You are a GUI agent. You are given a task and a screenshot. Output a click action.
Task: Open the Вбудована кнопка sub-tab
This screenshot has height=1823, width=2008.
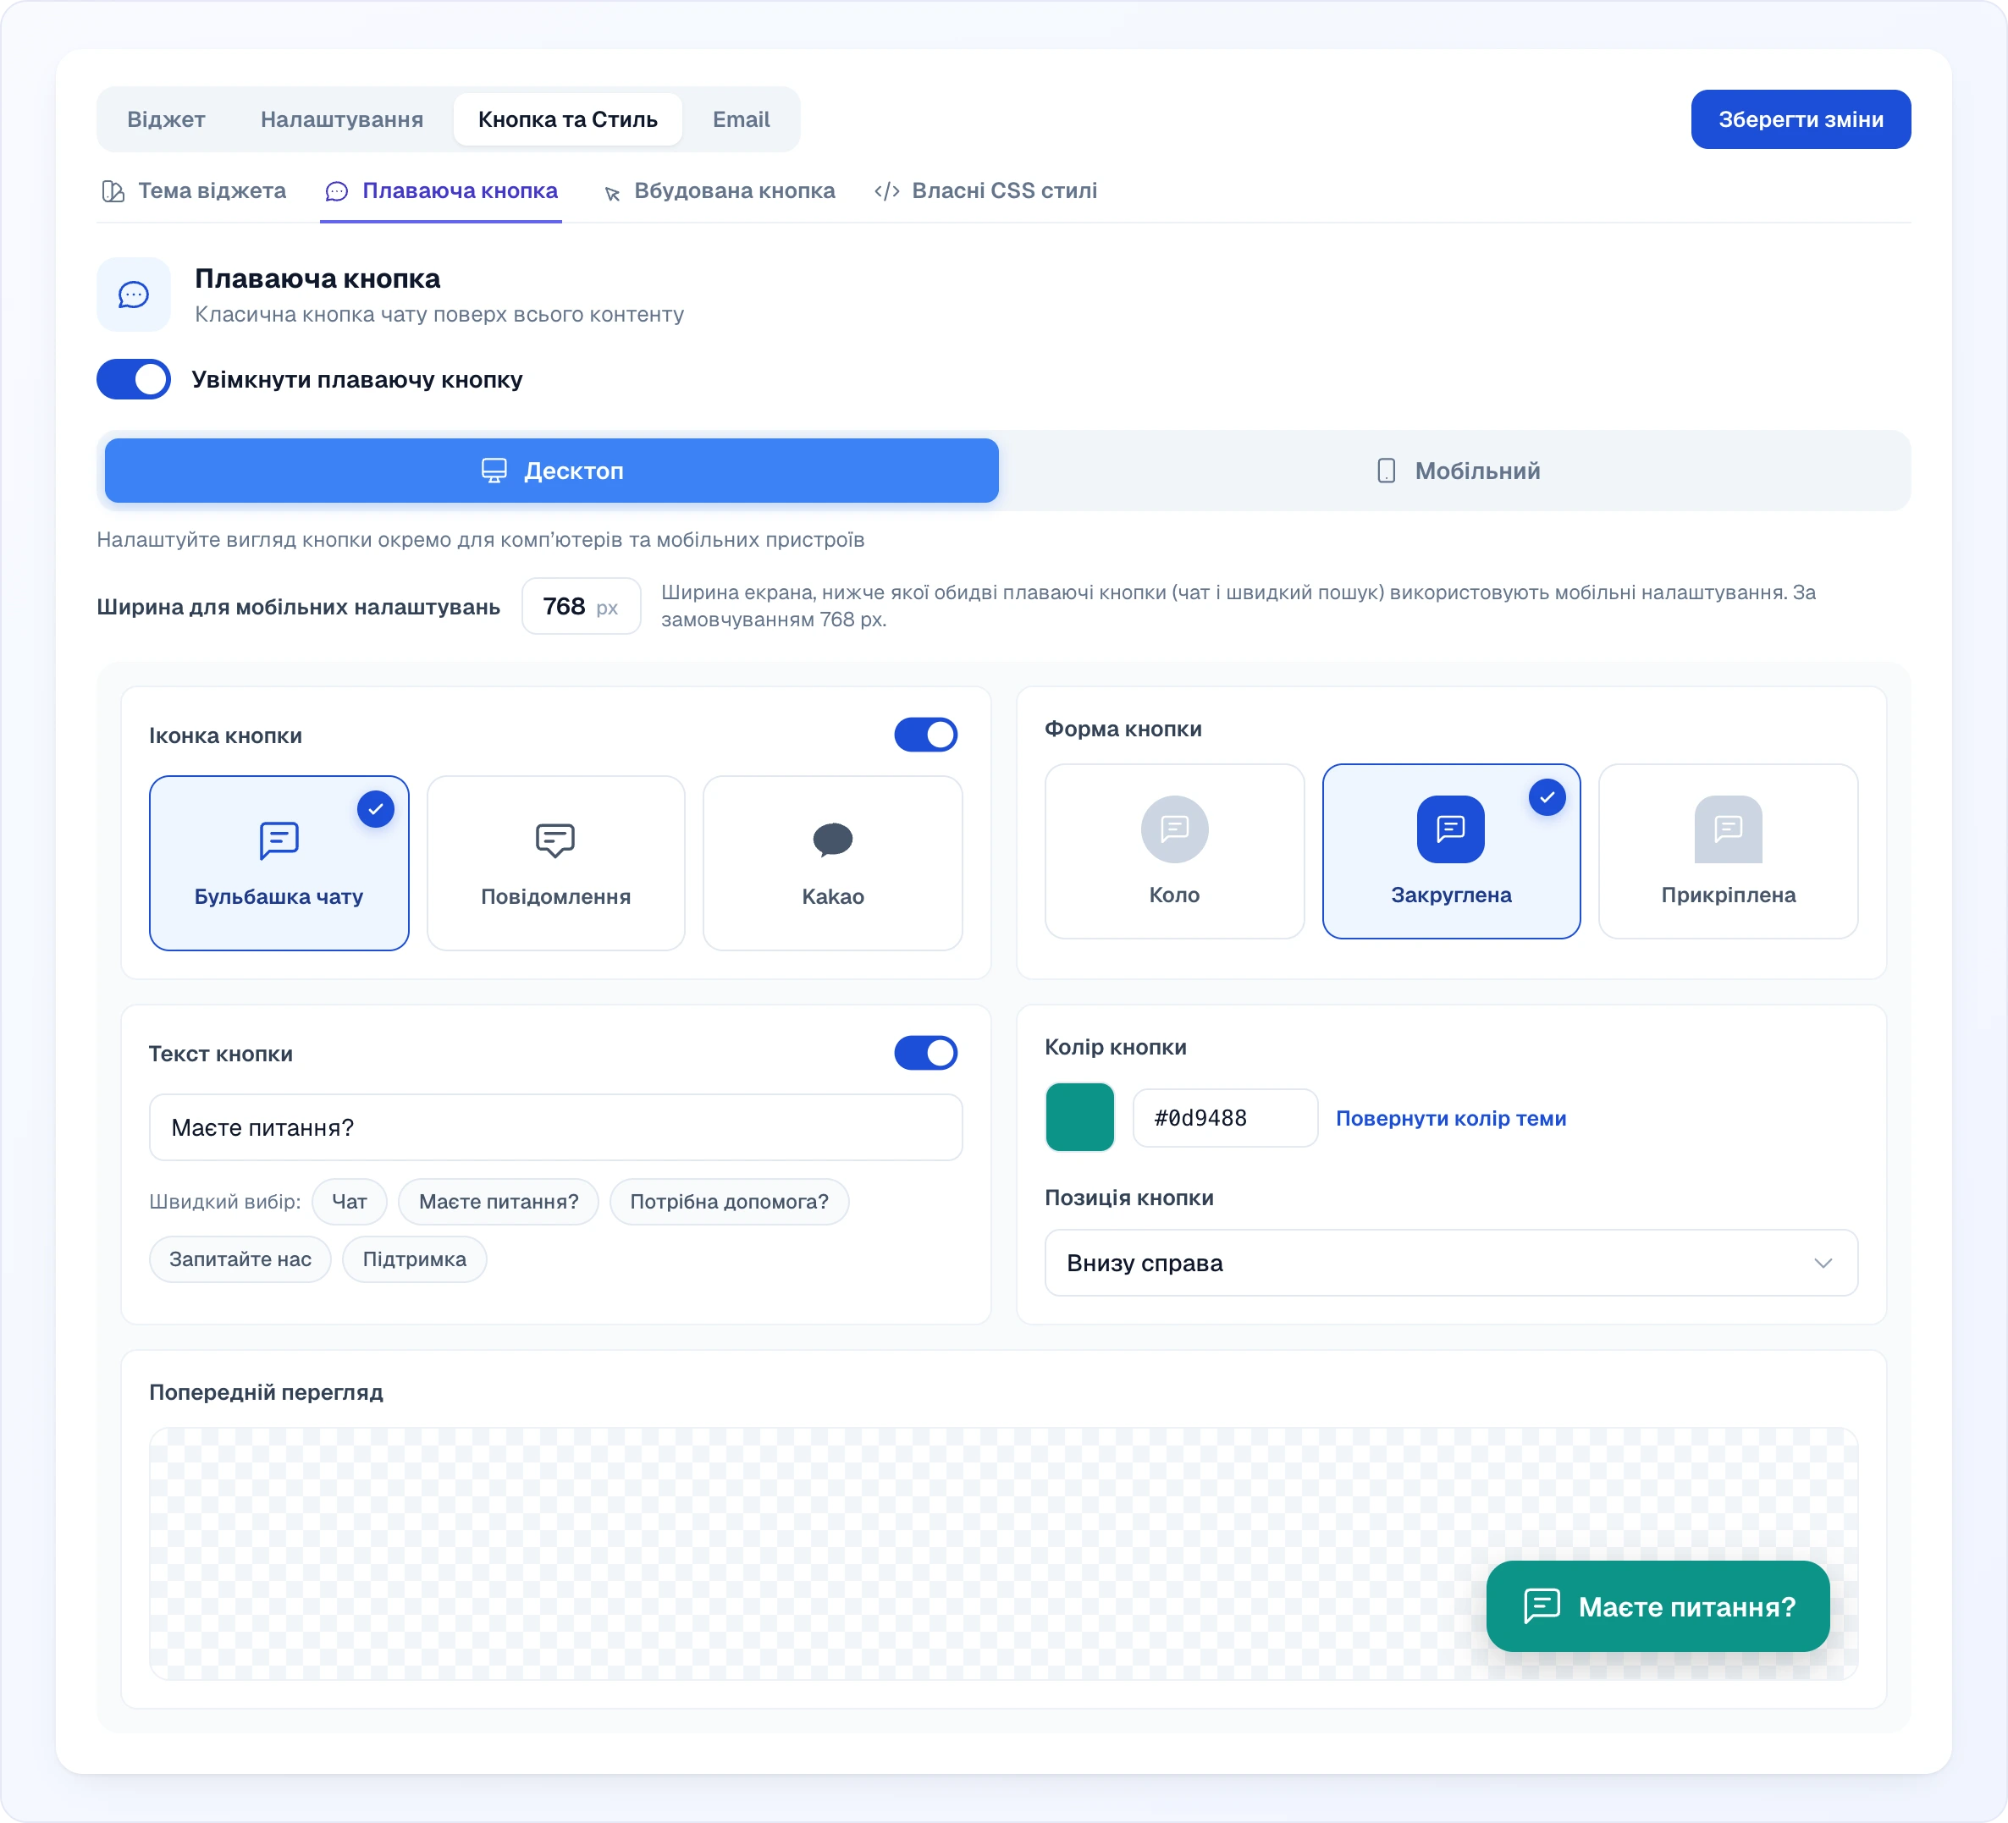point(719,191)
